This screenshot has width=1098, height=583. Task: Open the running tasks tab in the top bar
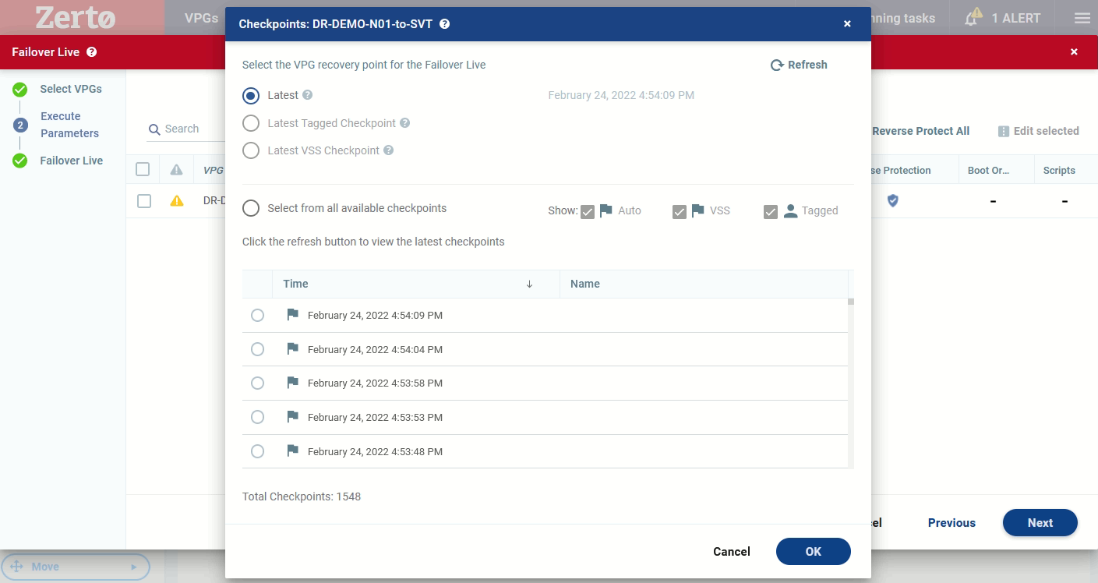point(902,18)
